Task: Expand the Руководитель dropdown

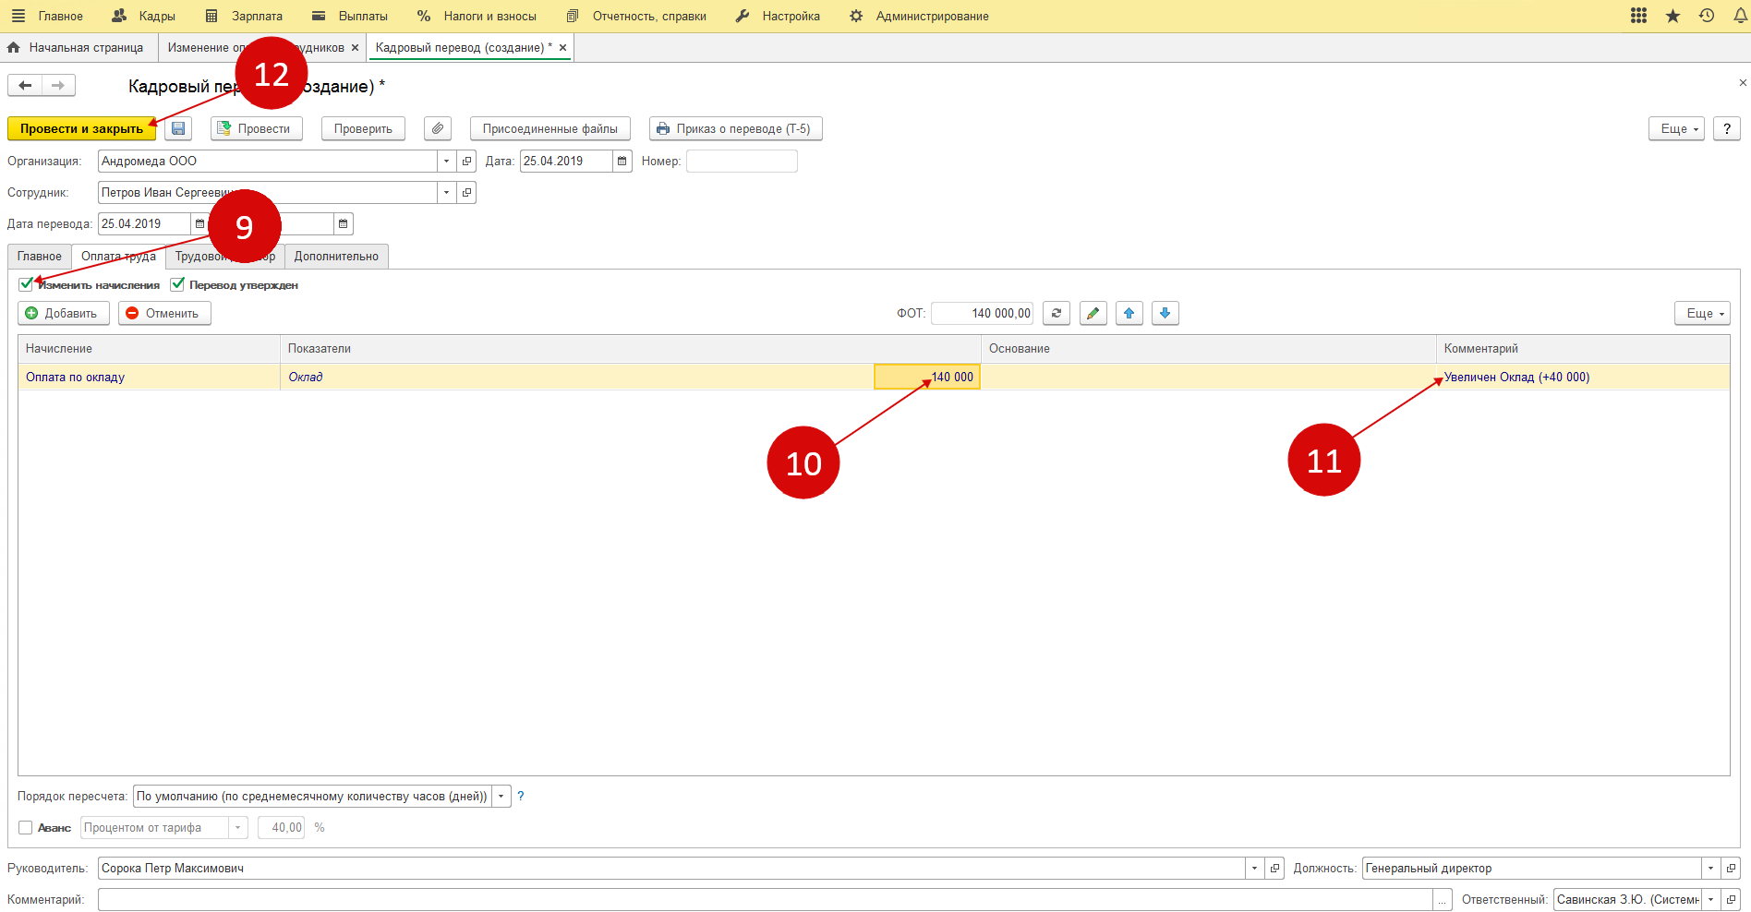Action: click(1255, 868)
